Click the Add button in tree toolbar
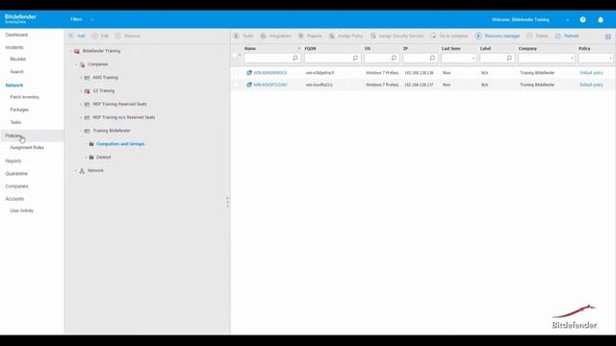Screen dimensions: 616x346 [x=77, y=36]
